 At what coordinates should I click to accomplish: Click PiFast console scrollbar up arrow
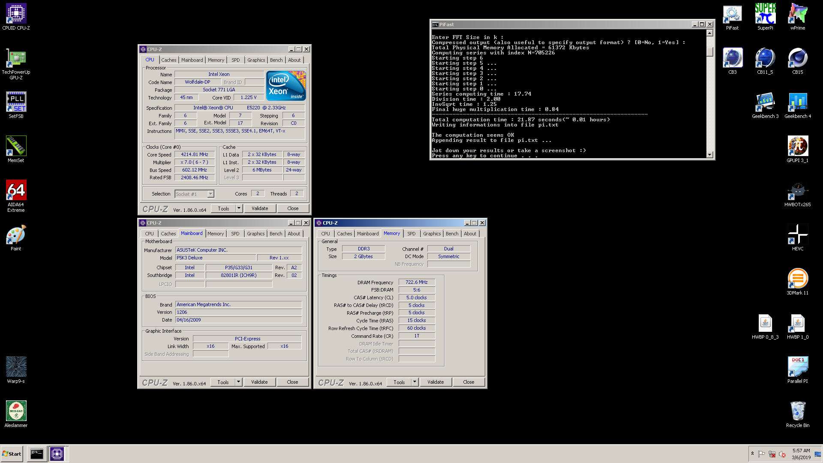710,33
